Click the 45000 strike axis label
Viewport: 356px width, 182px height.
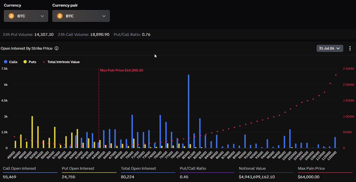click(11, 154)
